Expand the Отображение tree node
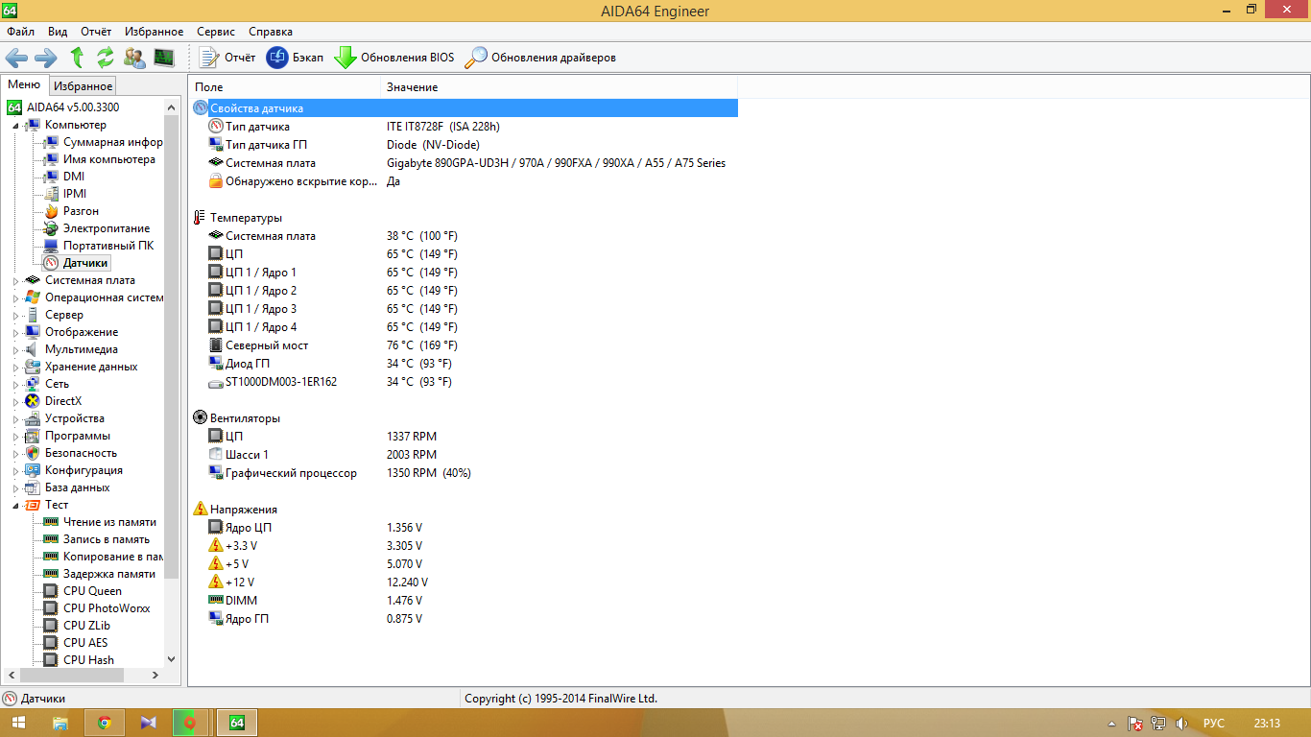The width and height of the screenshot is (1311, 737). pos(15,332)
